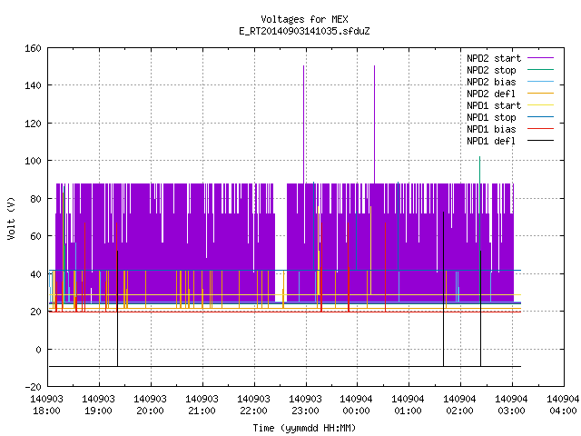The image size is (581, 436).
Task: Click the 'NPD1 stop' legend label
Action: [491, 117]
